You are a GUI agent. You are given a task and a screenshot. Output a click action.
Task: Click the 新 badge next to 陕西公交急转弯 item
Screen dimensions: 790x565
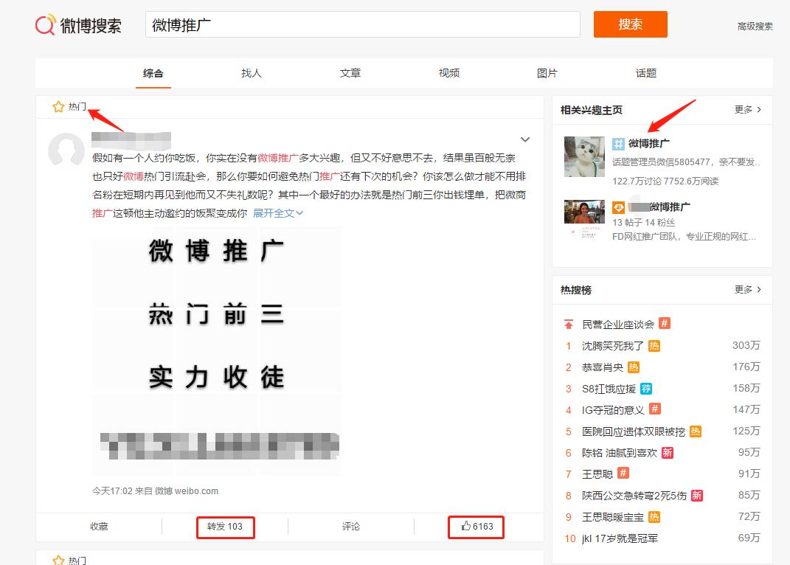coord(696,495)
